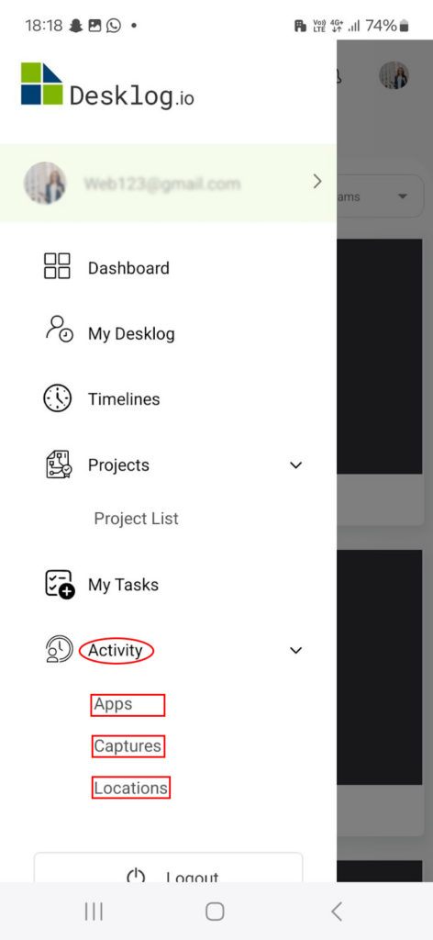This screenshot has width=433, height=940.
Task: Collapse the Projects submenu chevron
Action: (296, 465)
